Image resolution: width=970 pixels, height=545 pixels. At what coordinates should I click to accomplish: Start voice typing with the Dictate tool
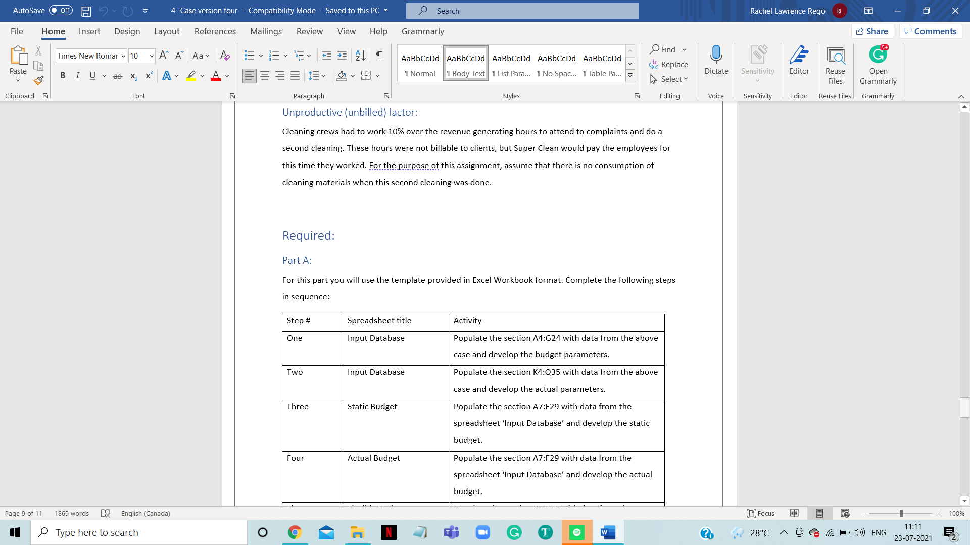pos(716,63)
